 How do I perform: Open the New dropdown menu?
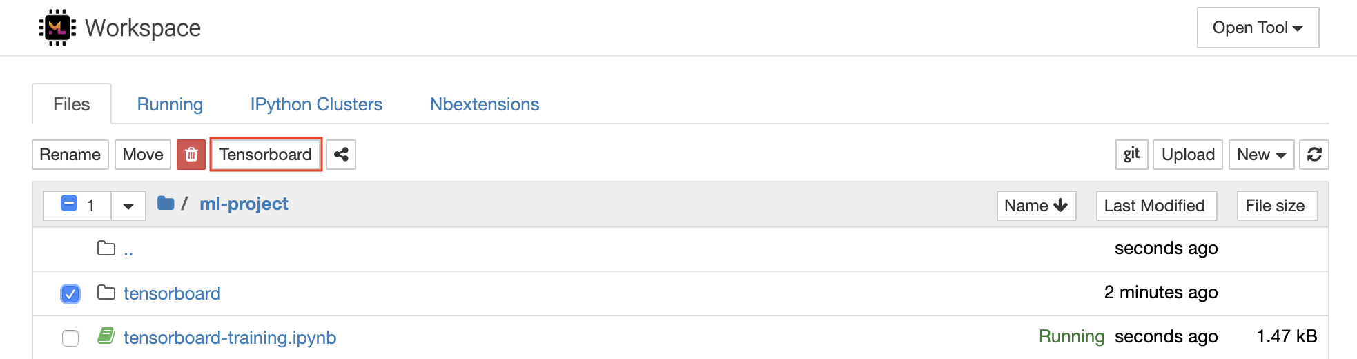[x=1261, y=155]
